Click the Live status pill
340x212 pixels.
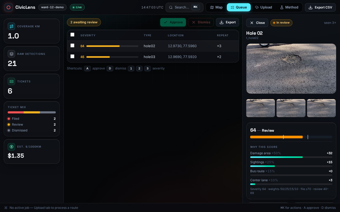(x=77, y=7)
